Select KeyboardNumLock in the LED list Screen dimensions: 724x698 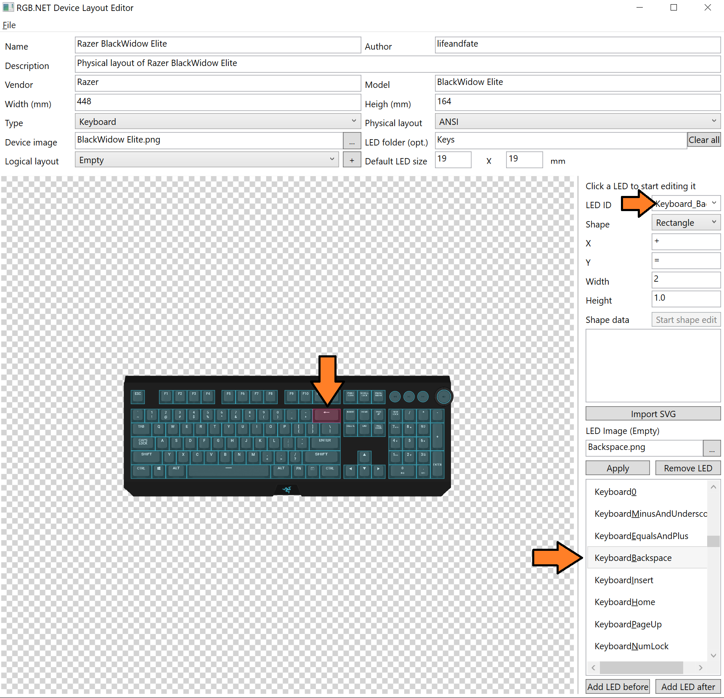[647, 646]
